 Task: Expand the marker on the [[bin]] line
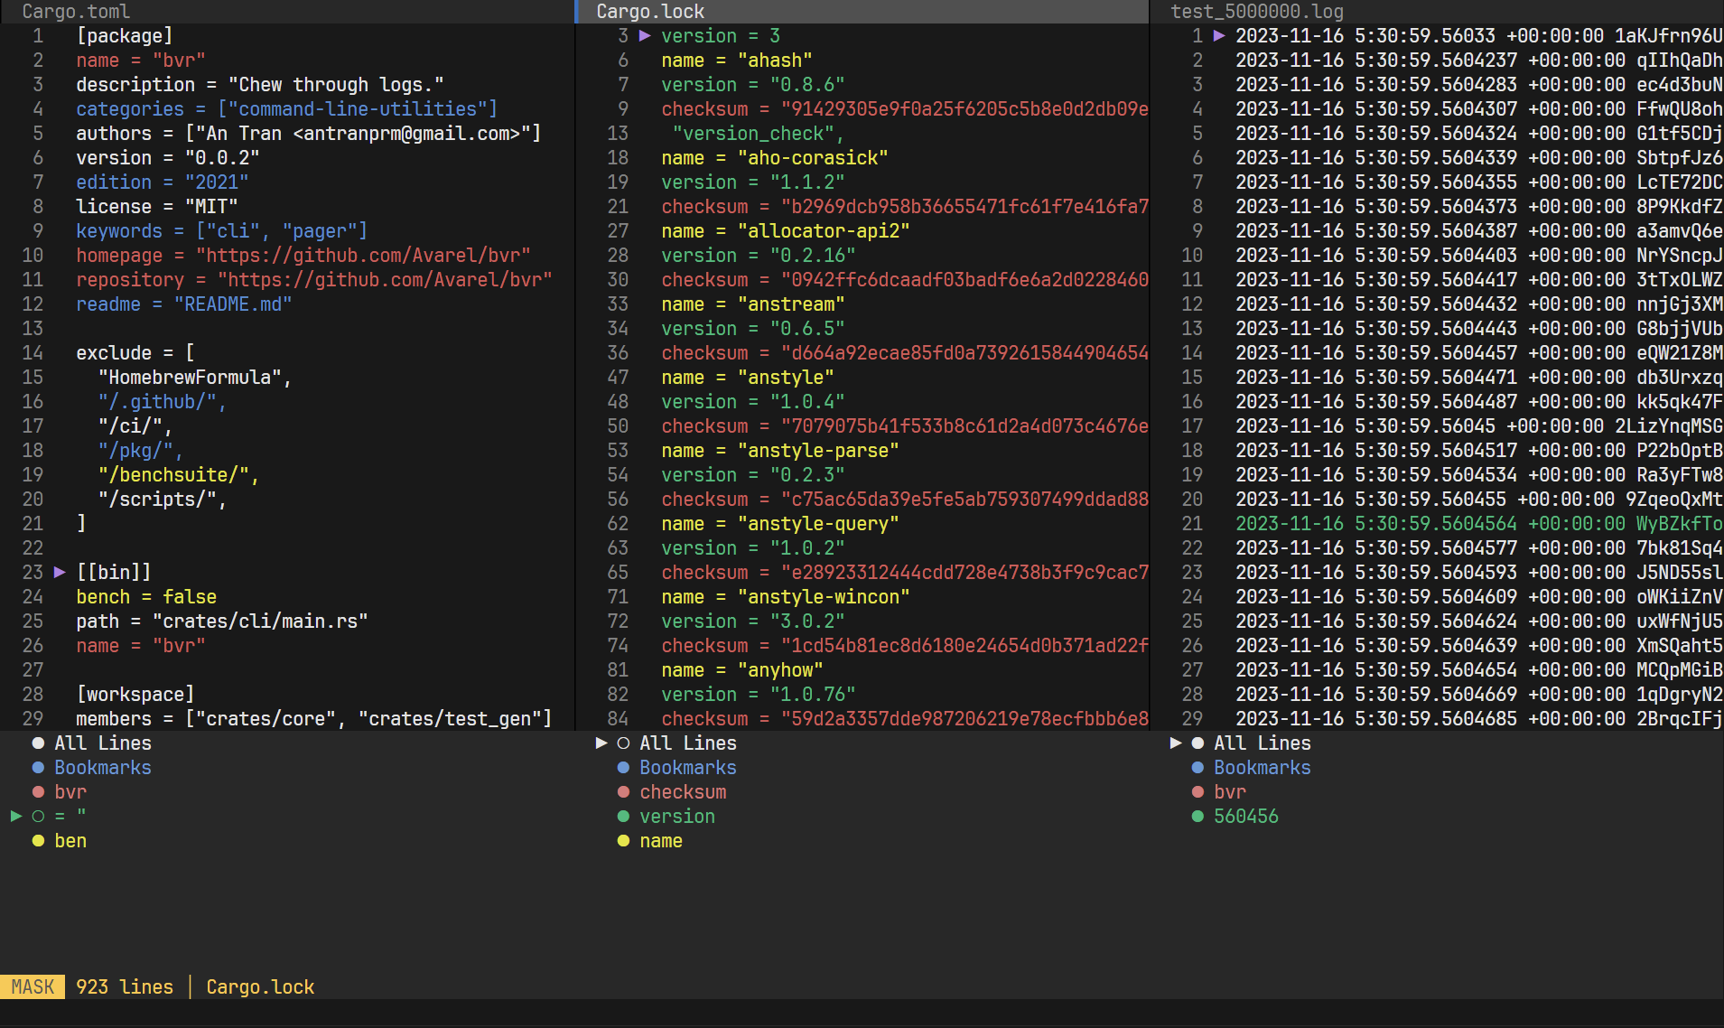(60, 571)
